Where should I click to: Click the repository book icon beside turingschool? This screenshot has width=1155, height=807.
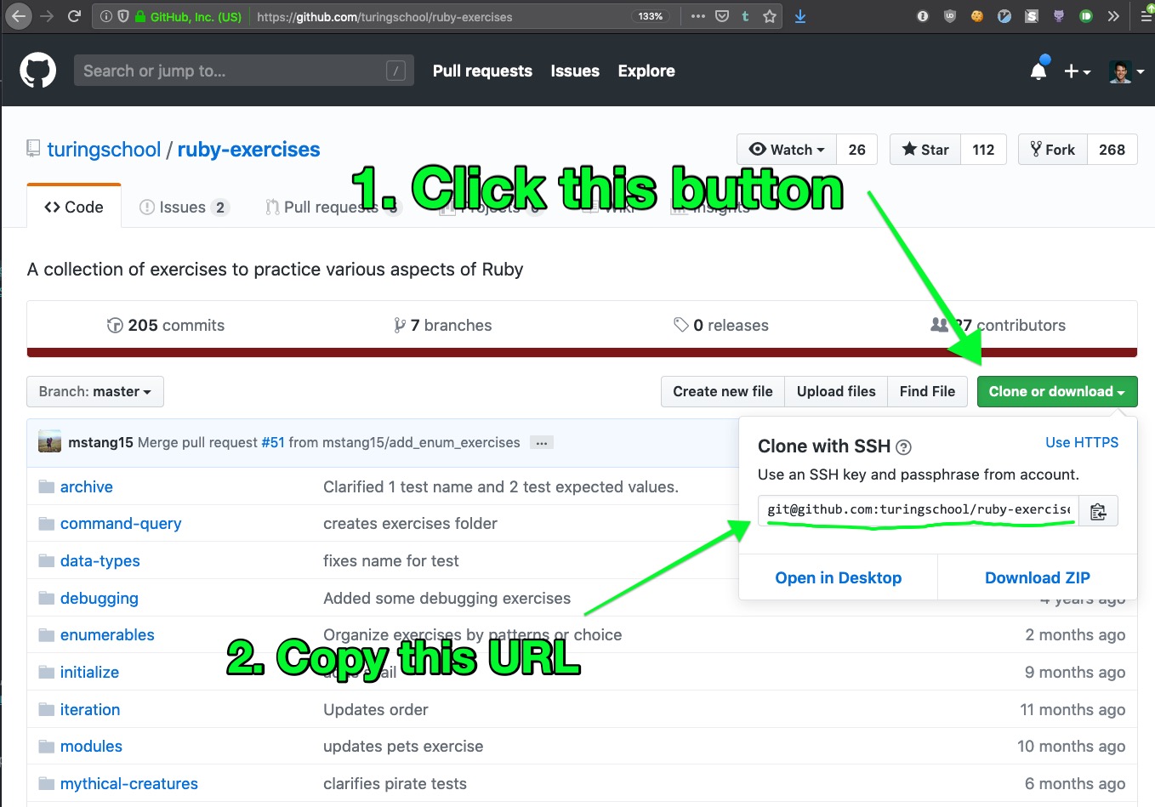pos(33,149)
